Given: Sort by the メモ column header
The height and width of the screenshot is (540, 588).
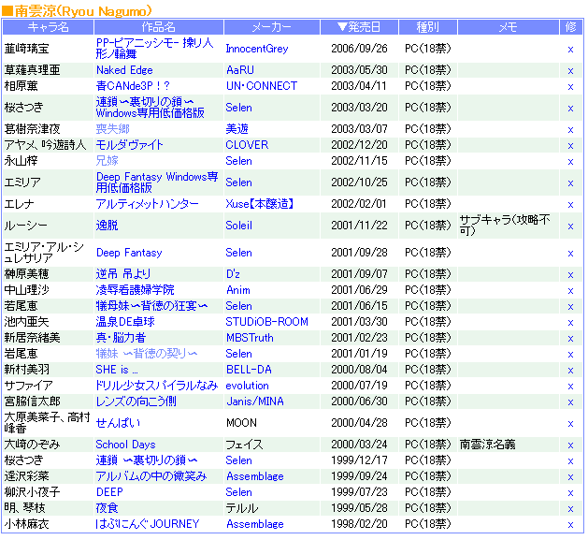Looking at the screenshot, I should coord(509,27).
